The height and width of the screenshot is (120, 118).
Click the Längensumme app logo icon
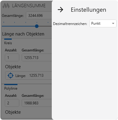(6, 6)
